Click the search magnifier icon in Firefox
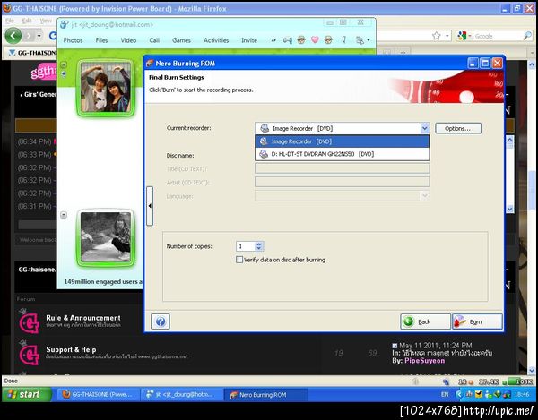Viewport: 538px width, 420px height. [527, 36]
